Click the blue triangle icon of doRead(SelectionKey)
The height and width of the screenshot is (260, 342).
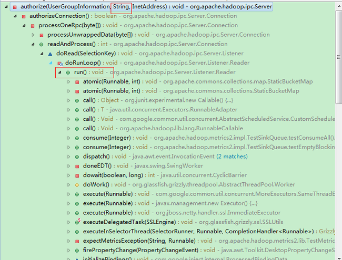[x=50, y=54]
